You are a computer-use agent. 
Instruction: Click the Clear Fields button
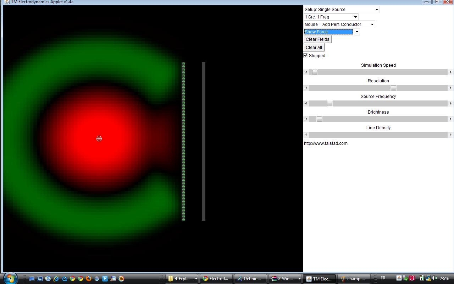click(317, 39)
